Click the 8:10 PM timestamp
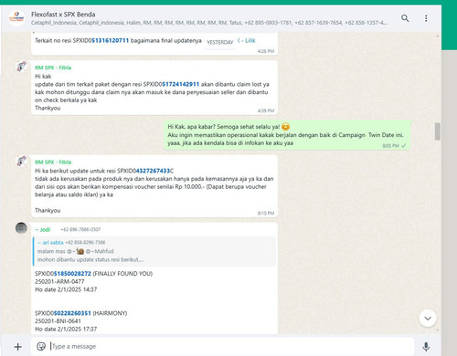The height and width of the screenshot is (356, 457). 266,214
